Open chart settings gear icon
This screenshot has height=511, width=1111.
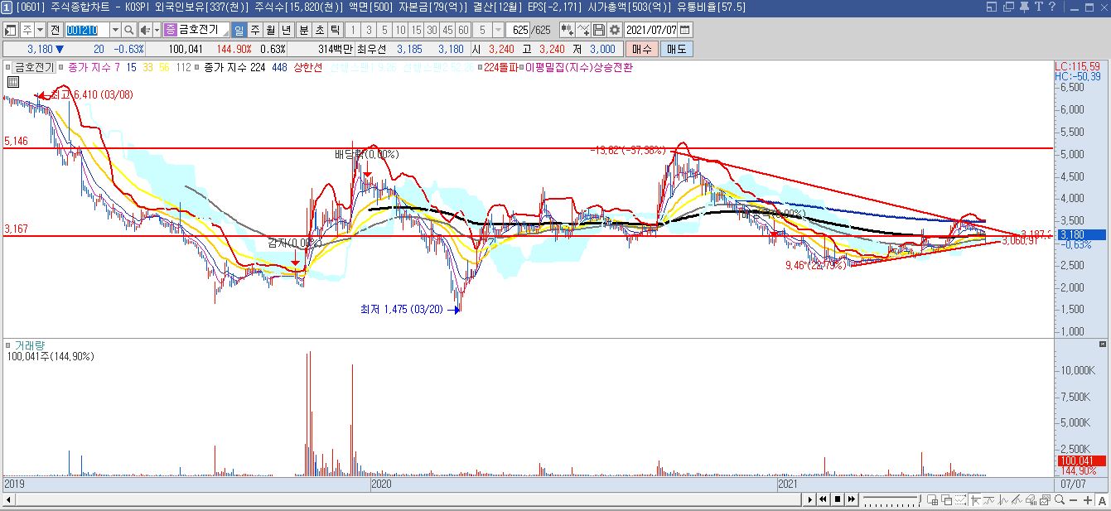[x=615, y=30]
